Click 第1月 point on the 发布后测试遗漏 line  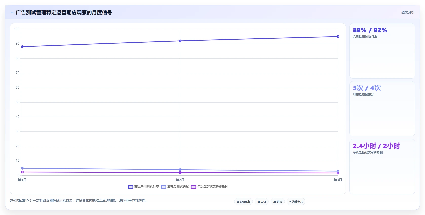tap(22, 168)
